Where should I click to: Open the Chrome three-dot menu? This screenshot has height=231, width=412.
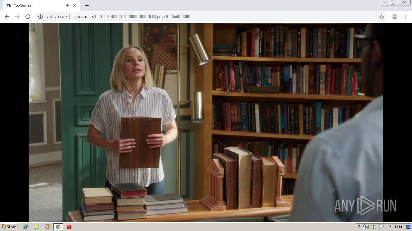pyautogui.click(x=405, y=17)
